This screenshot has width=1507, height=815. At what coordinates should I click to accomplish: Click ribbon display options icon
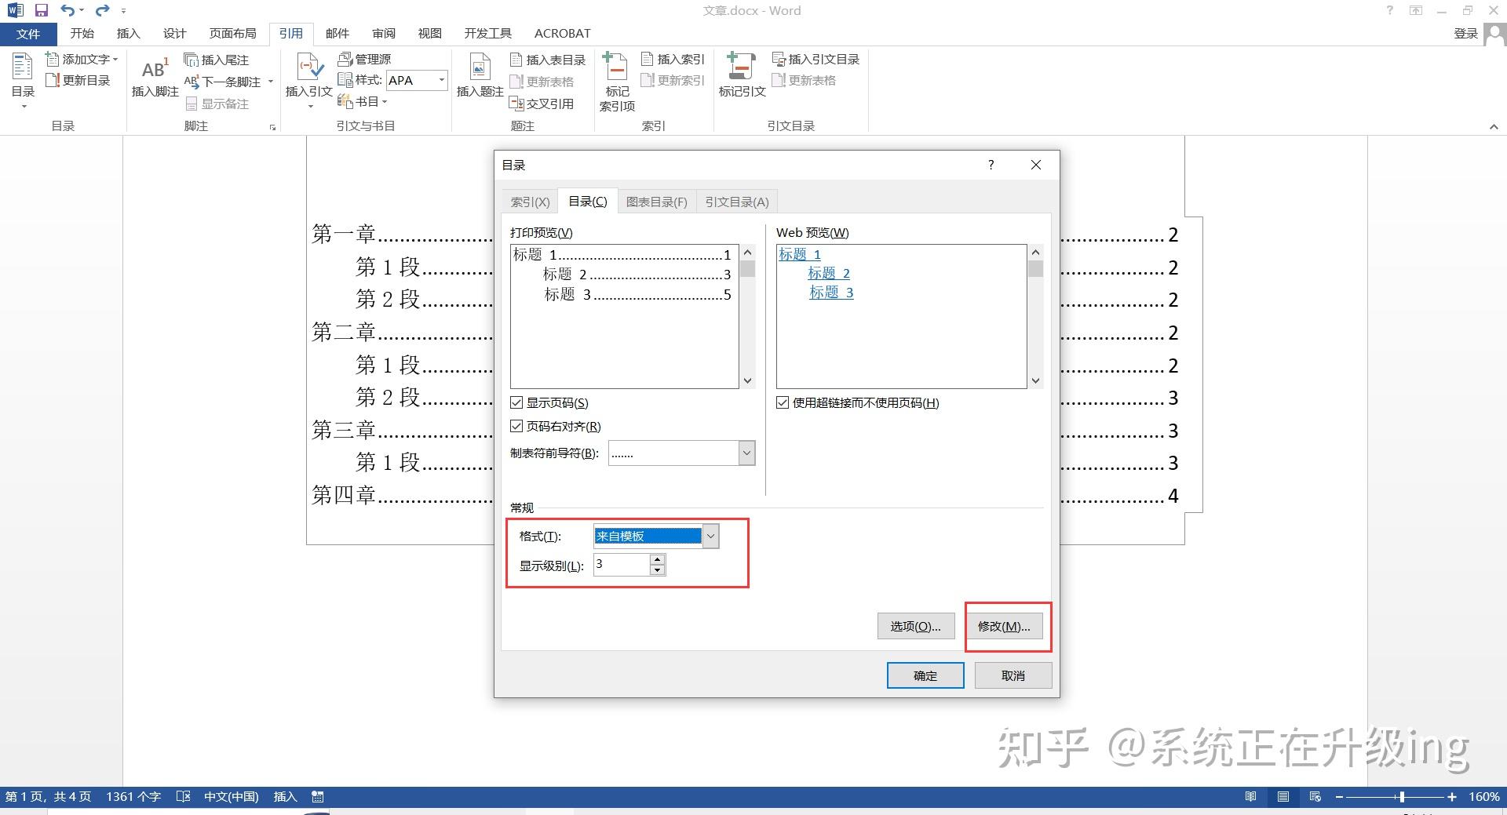(1416, 10)
